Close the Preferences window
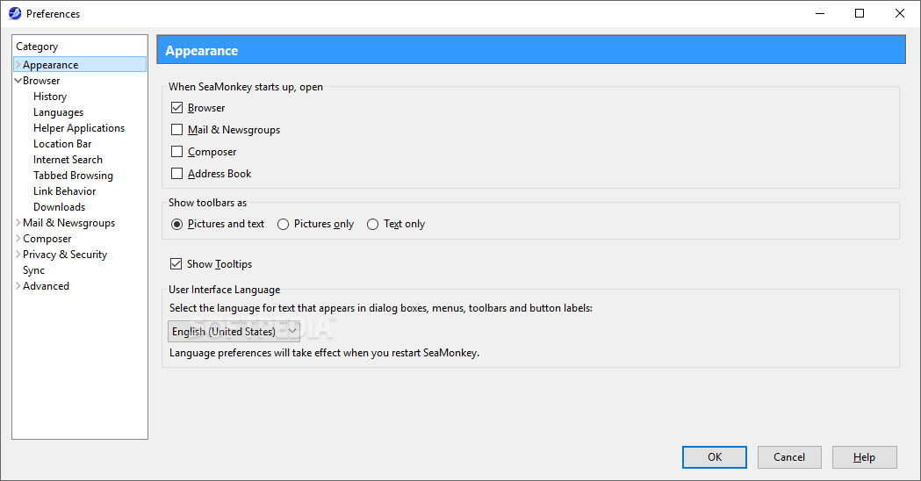Viewport: 921px width, 481px height. click(899, 13)
